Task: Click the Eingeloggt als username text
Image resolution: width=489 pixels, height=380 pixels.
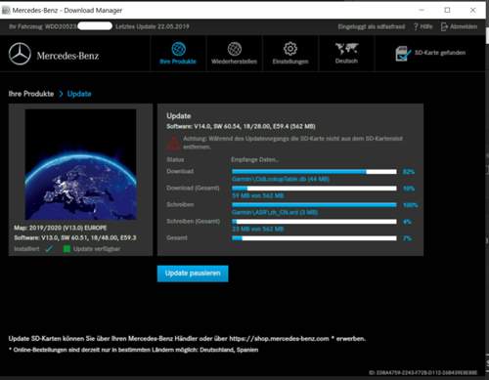Action: coord(372,26)
